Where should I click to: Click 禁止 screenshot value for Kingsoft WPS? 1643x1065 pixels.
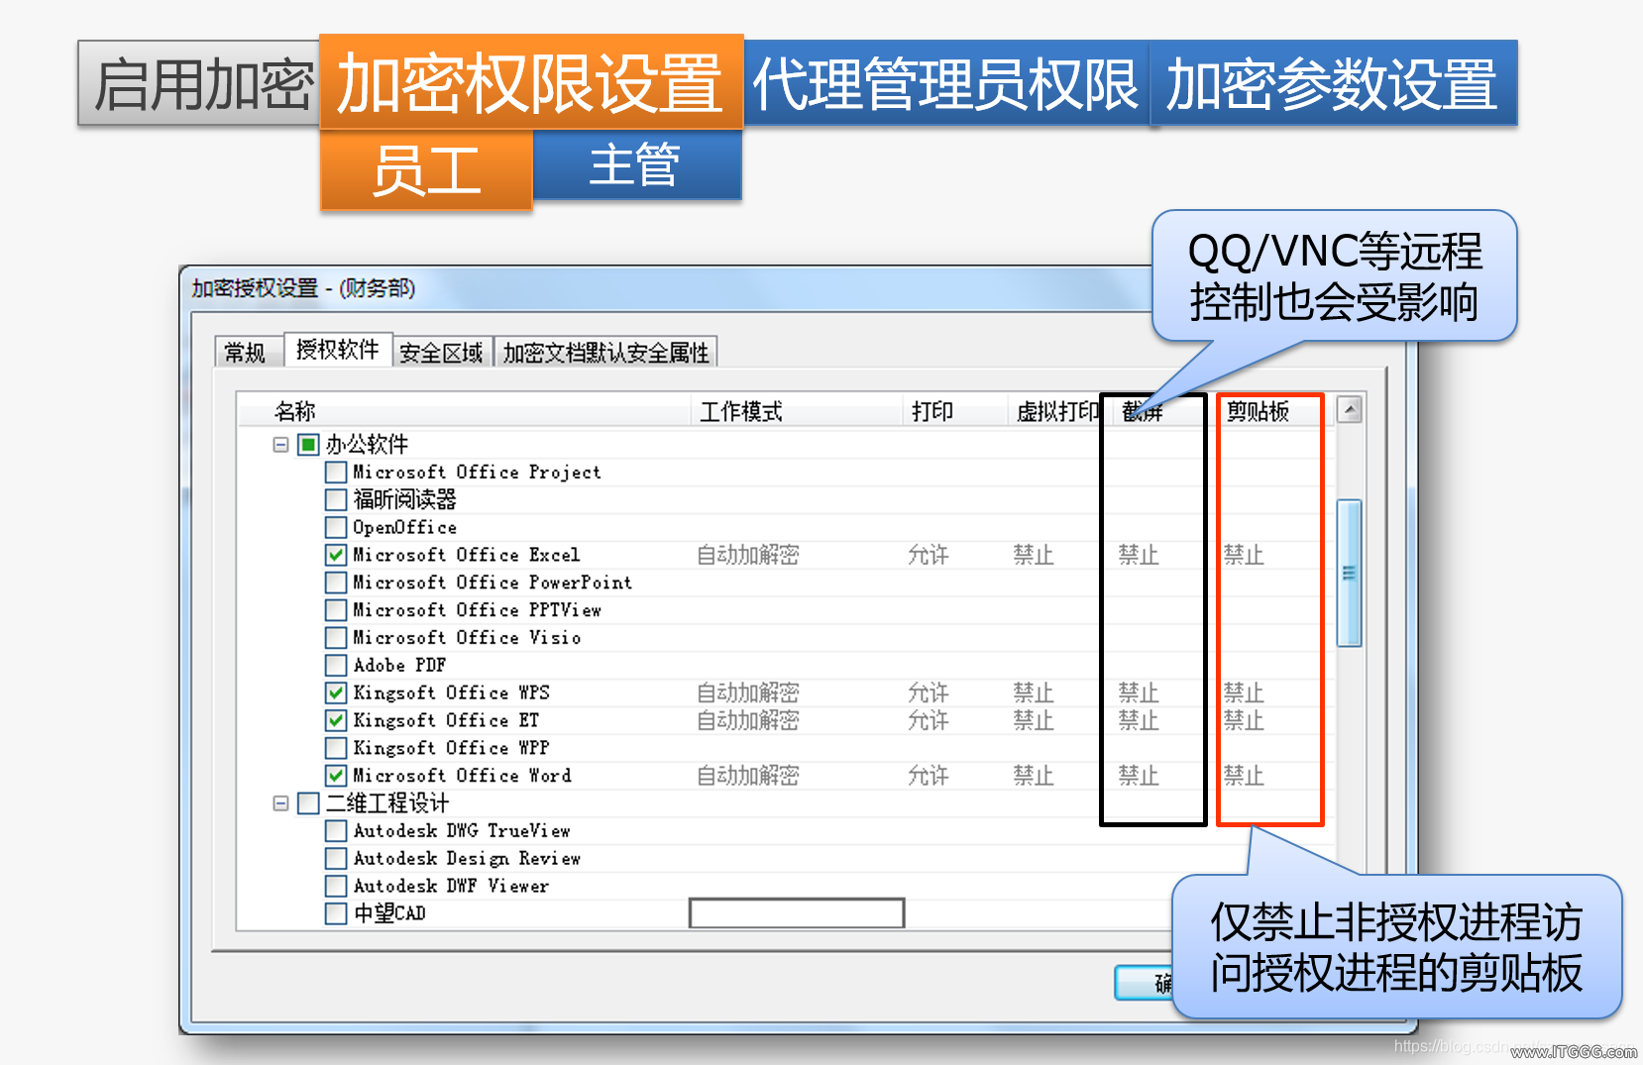1139,693
